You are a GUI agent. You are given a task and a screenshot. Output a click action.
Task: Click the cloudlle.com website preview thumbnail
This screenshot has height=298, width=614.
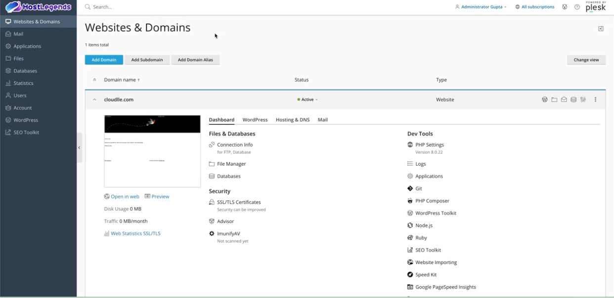click(152, 151)
